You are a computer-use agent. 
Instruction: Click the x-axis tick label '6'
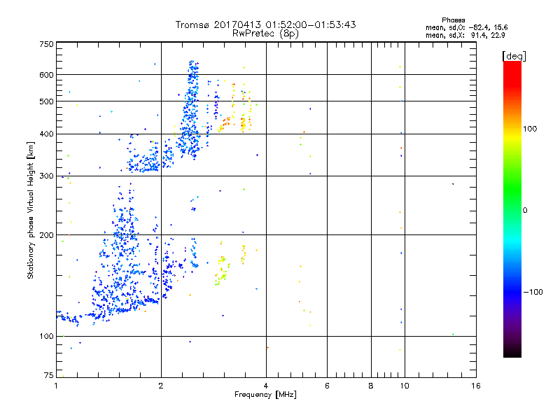coord(327,386)
